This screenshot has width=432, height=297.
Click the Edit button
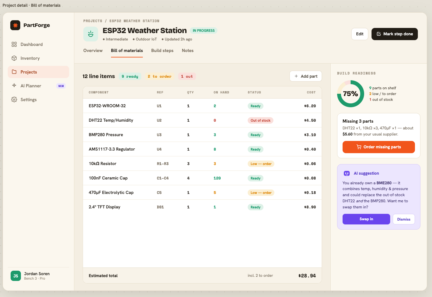(x=360, y=34)
